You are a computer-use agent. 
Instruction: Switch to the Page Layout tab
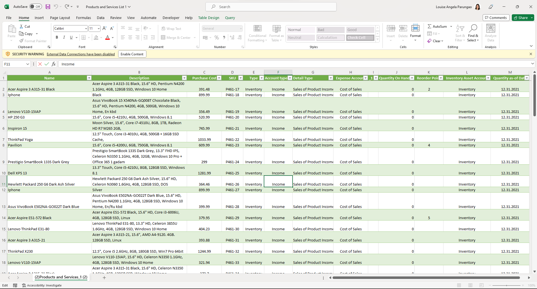point(60,18)
